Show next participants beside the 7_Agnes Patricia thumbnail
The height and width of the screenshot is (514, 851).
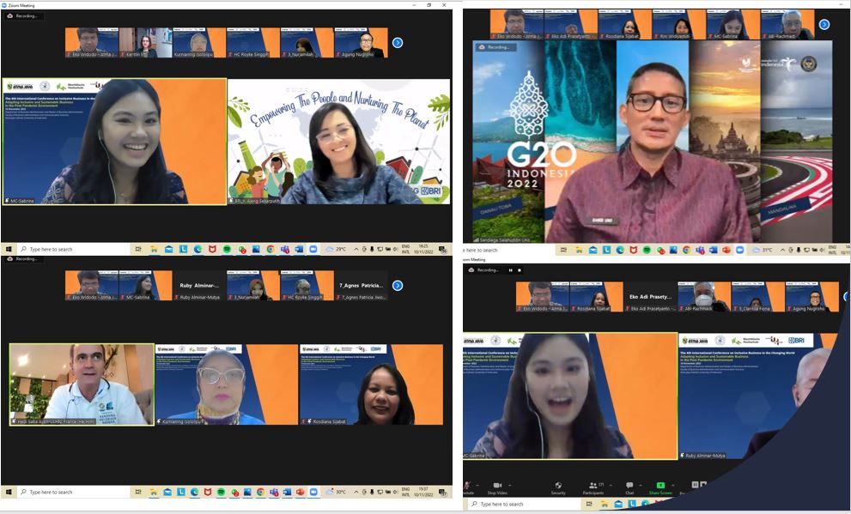pyautogui.click(x=398, y=285)
